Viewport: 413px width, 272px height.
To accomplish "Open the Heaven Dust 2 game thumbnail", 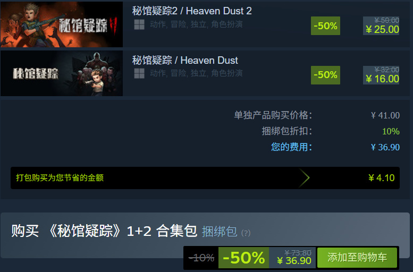I will point(61,24).
